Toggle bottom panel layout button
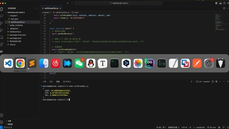 [x=220, y=3]
